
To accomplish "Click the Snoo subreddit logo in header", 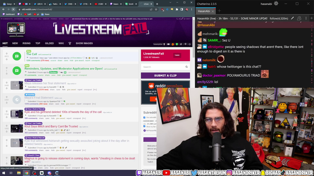I will tap(16, 29).
